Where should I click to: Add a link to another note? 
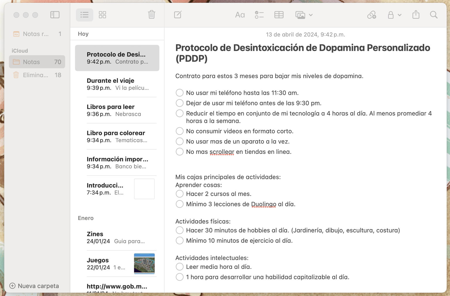tap(372, 15)
